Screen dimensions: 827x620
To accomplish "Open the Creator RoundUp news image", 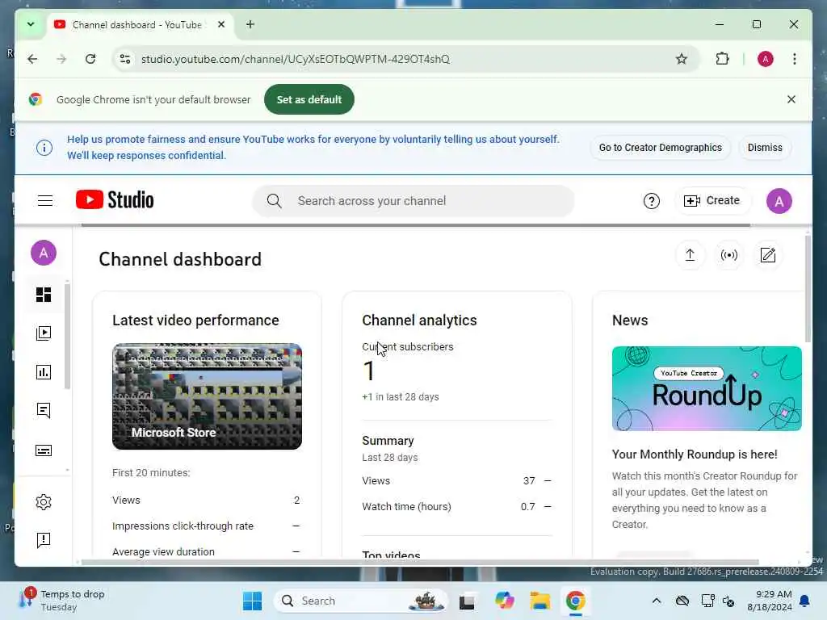I will [x=707, y=388].
